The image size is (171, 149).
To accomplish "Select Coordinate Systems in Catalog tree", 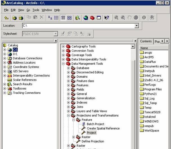I will coord(26,67).
